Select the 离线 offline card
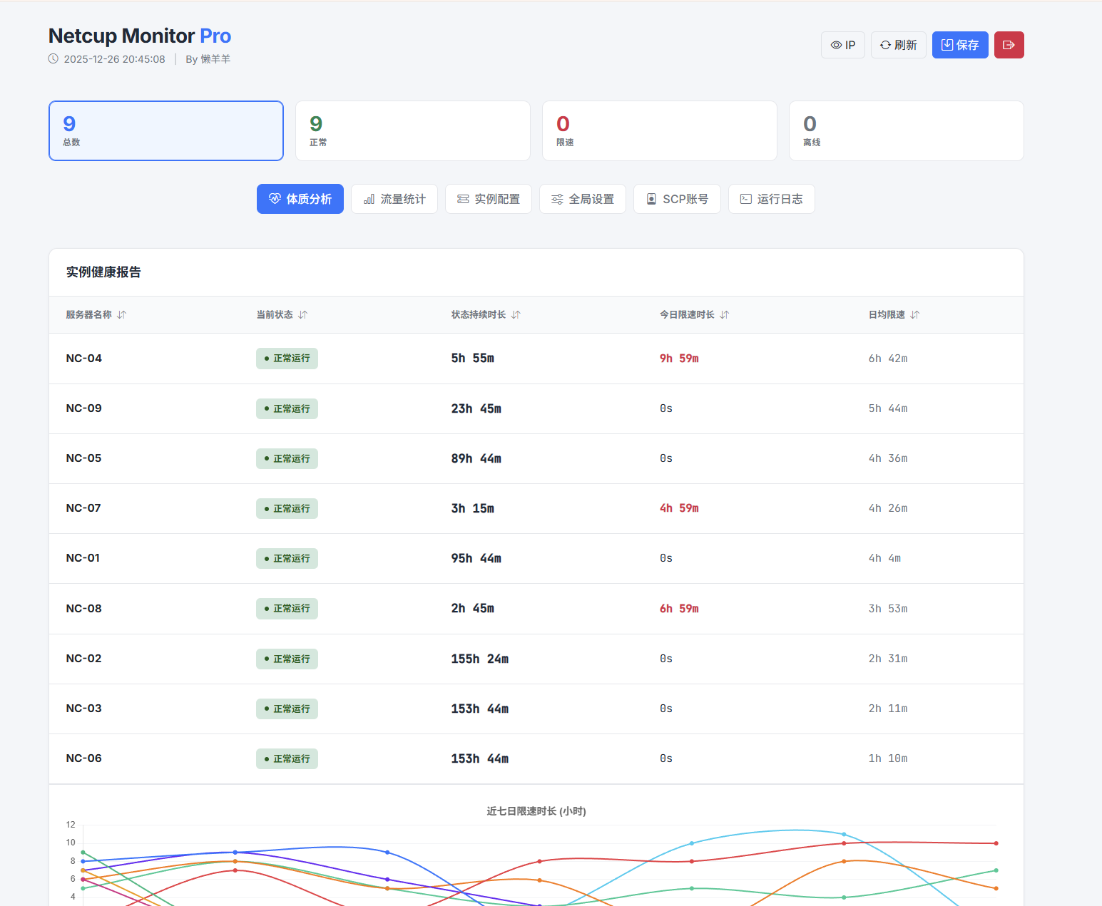 (906, 131)
